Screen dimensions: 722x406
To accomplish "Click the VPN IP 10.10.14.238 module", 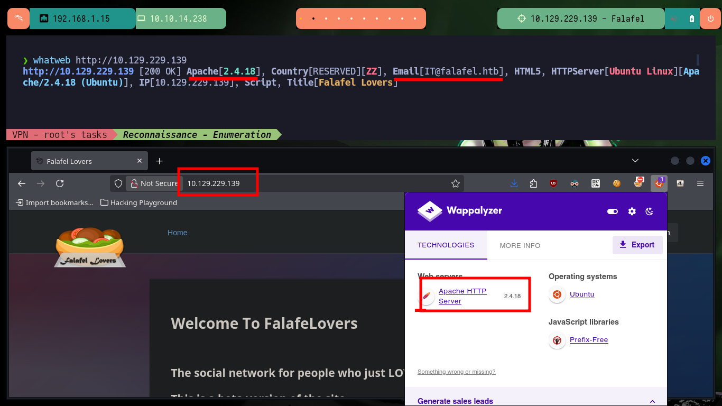I will pyautogui.click(x=181, y=19).
